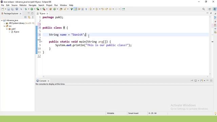Collapse the pak1 package node
This screenshot has width=217, height=122.
tap(7, 29)
